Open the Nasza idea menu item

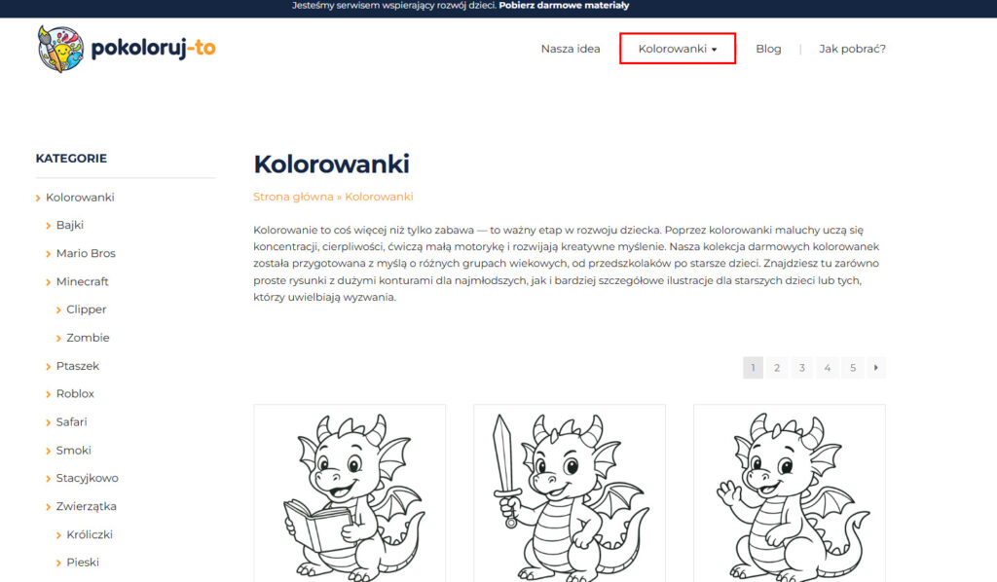pos(571,49)
